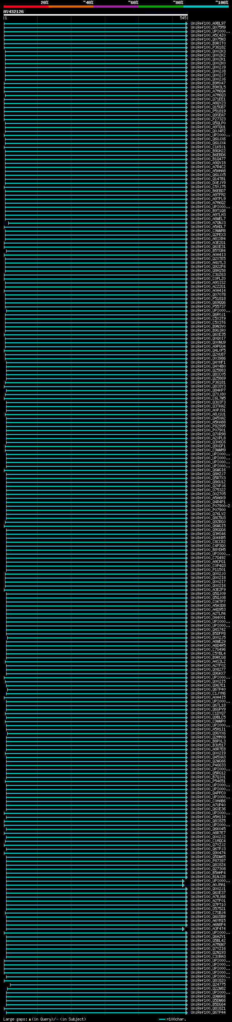Select the UniRef100_A3E2F9 label
Image resolution: width=232 pixels, height=1022 pixels.
[208, 590]
